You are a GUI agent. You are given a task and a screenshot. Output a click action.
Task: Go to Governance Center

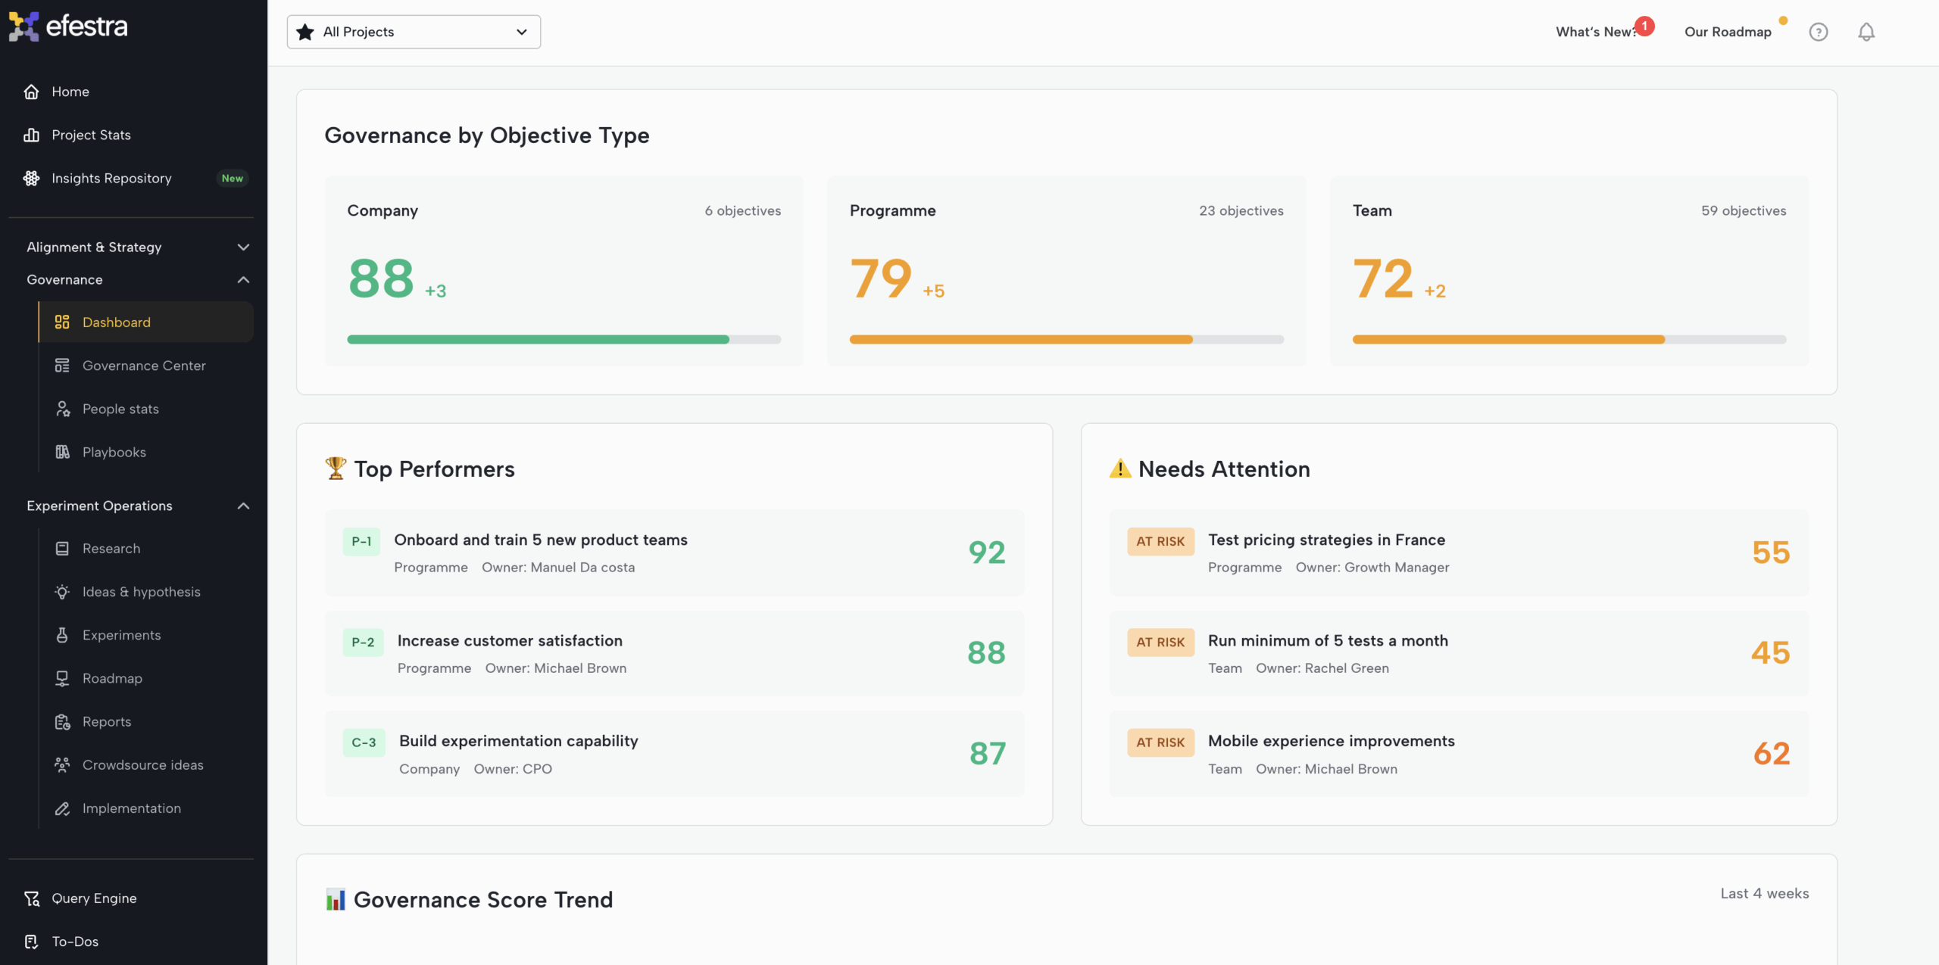click(144, 366)
